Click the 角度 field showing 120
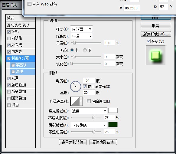176x154 pixels. pos(89,81)
